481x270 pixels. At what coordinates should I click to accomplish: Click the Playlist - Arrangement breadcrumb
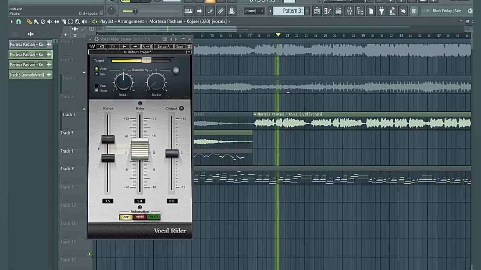[121, 21]
